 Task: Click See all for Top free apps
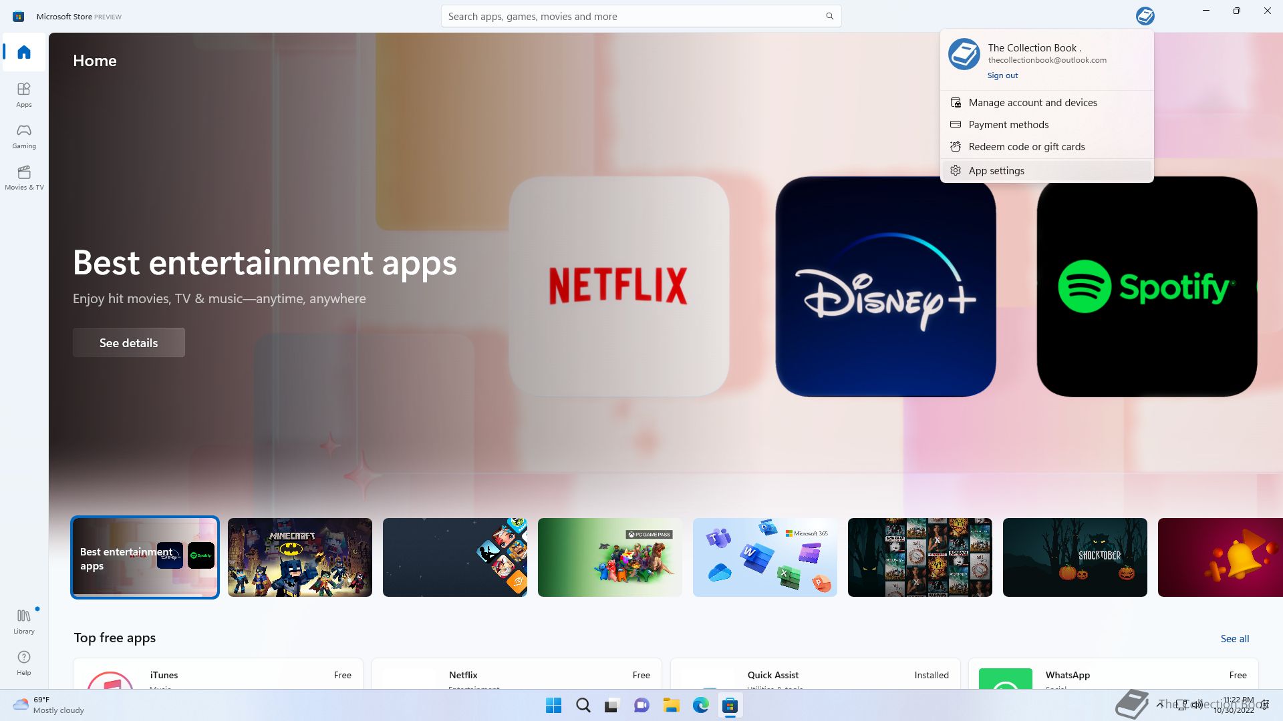click(x=1234, y=639)
